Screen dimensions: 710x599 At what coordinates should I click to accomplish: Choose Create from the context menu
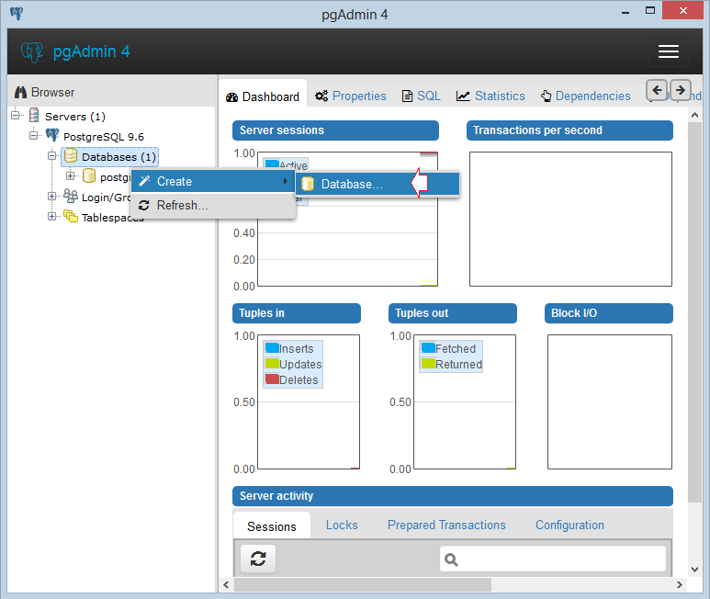coord(213,181)
